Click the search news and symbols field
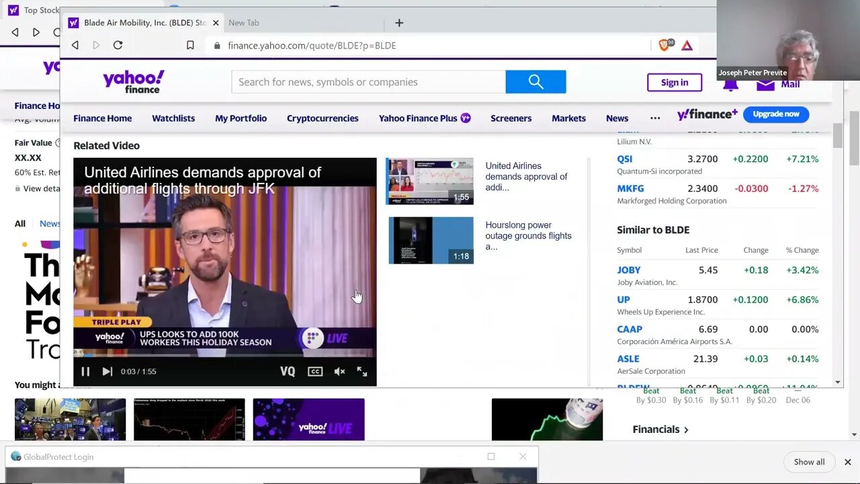The height and width of the screenshot is (484, 860). [x=368, y=82]
